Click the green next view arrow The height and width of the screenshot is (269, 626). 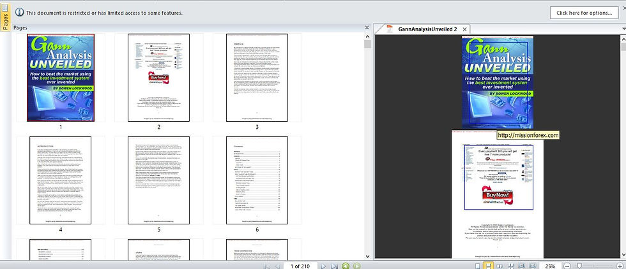coord(357,266)
